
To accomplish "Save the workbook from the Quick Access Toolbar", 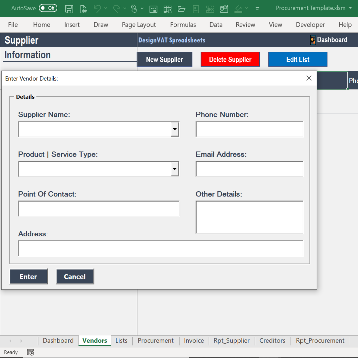I will pyautogui.click(x=69, y=8).
